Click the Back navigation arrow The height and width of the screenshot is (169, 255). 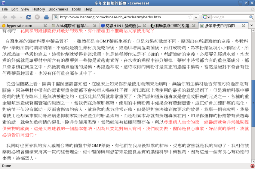point(5,17)
